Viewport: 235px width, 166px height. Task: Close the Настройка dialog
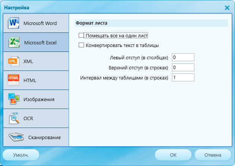pyautogui.click(x=227, y=7)
